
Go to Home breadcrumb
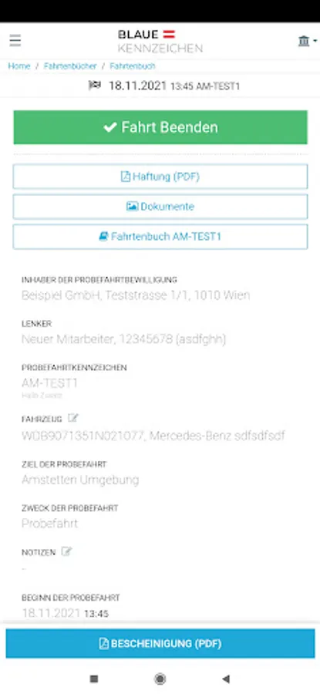tap(19, 66)
